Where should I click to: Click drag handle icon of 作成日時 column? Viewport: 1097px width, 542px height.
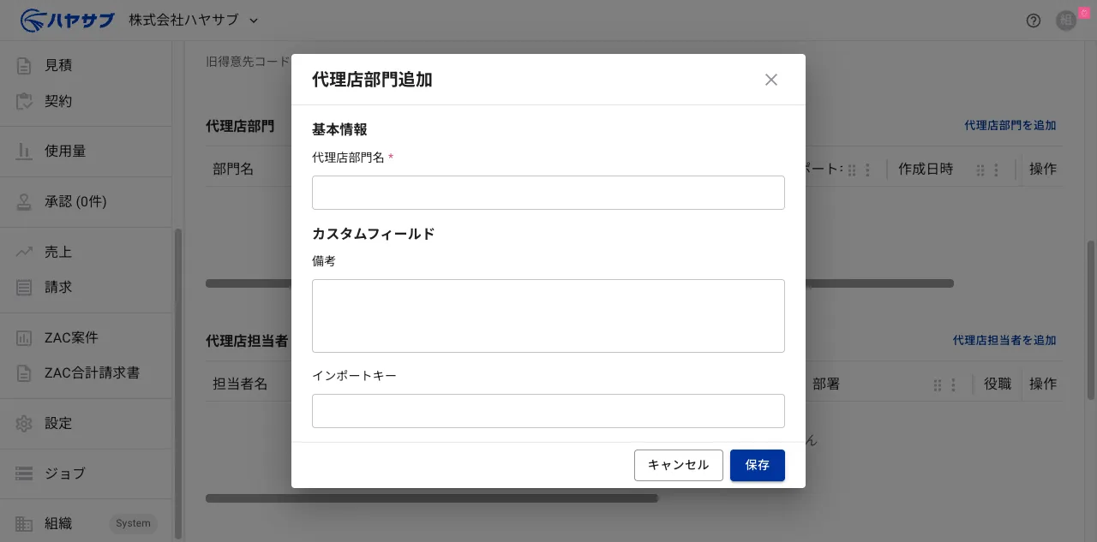(980, 170)
